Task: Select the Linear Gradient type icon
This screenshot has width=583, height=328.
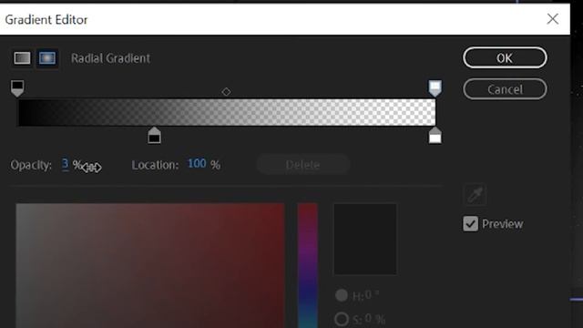Action: [22, 58]
